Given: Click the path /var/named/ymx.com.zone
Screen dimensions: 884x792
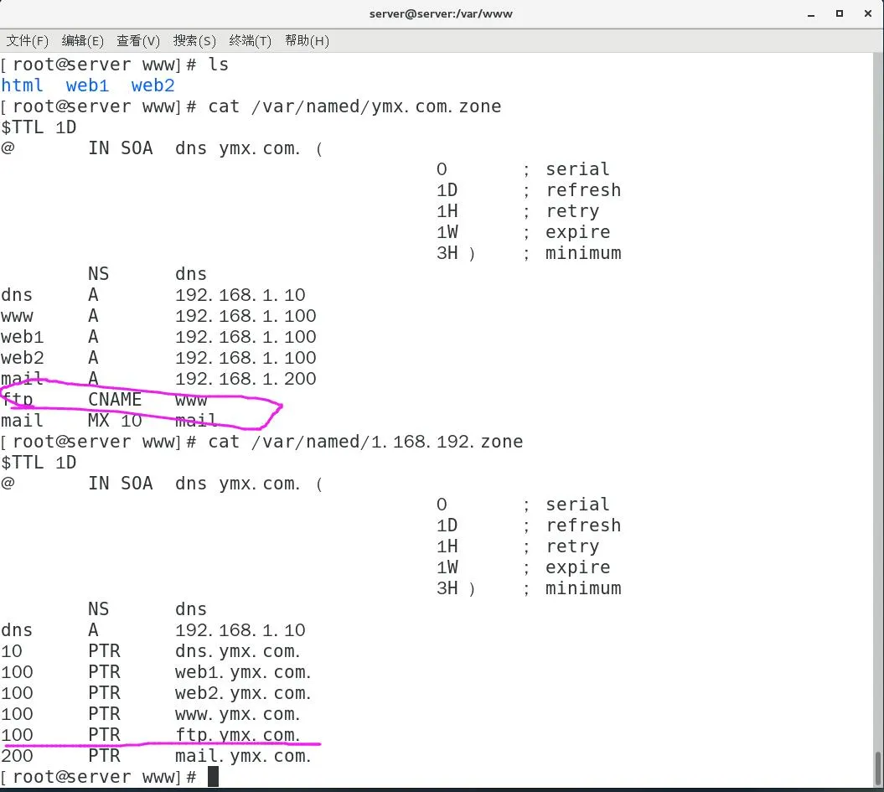Looking at the screenshot, I should coord(376,106).
